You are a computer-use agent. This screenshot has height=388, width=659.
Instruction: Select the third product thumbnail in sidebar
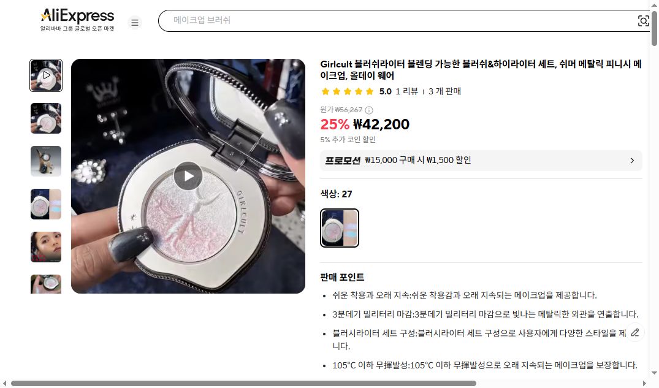[x=46, y=161]
